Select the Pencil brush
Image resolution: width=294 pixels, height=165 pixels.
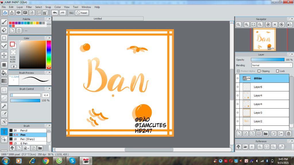(x=28, y=130)
